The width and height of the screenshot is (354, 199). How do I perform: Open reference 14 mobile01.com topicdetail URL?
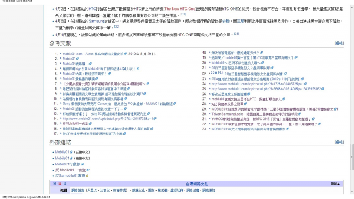tap(108, 119)
